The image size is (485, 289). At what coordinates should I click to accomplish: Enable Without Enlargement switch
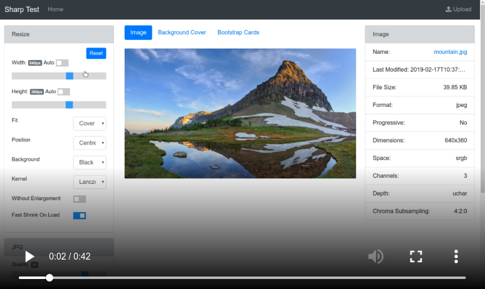click(80, 199)
